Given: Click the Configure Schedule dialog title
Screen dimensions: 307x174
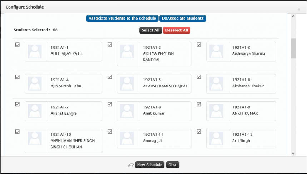Looking at the screenshot, I should pos(25,7).
